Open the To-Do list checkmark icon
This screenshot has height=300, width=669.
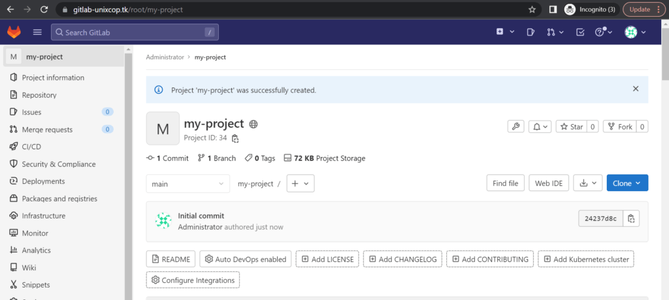(580, 32)
